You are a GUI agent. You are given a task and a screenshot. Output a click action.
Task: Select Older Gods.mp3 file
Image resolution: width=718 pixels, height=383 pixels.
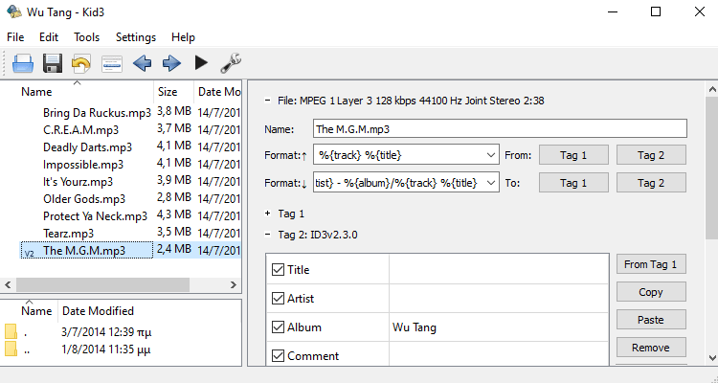tap(84, 199)
